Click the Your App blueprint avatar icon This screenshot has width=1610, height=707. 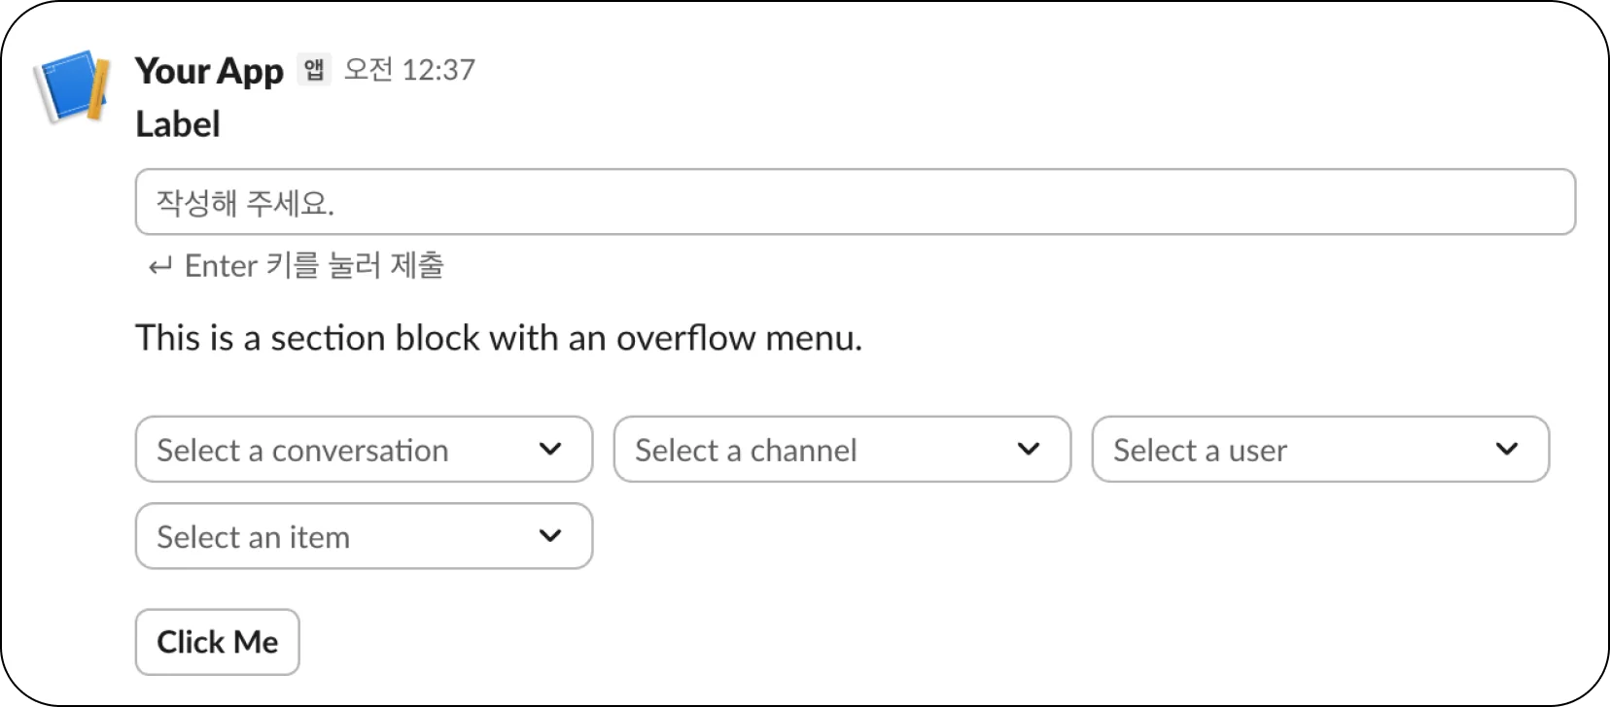(70, 86)
